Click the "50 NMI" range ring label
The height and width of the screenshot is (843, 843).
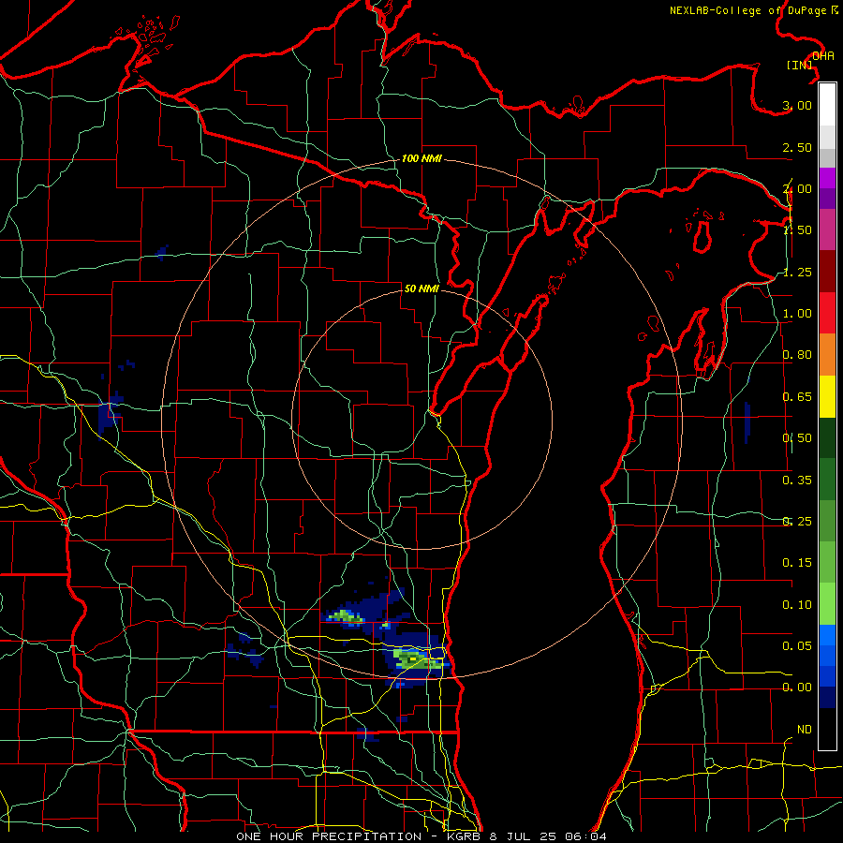point(421,288)
